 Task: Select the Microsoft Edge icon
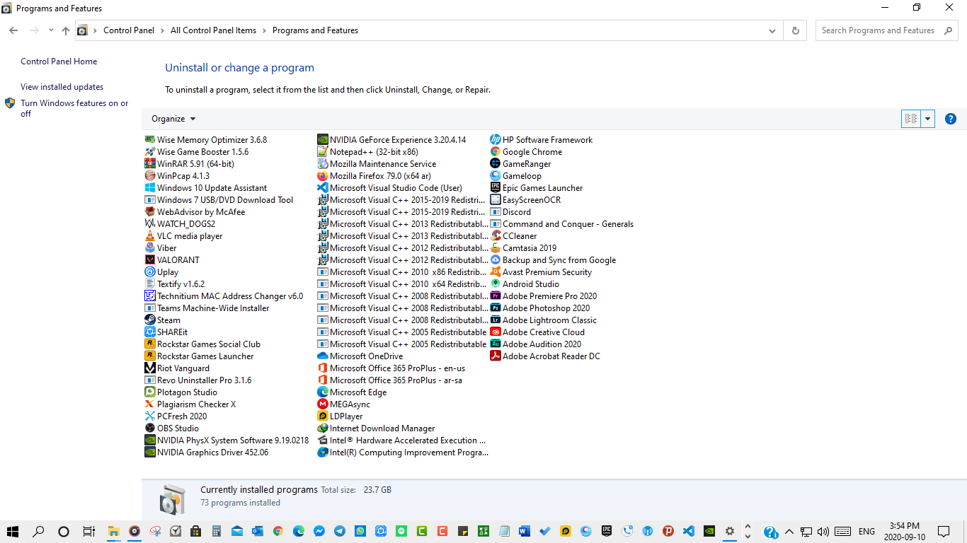click(x=323, y=392)
